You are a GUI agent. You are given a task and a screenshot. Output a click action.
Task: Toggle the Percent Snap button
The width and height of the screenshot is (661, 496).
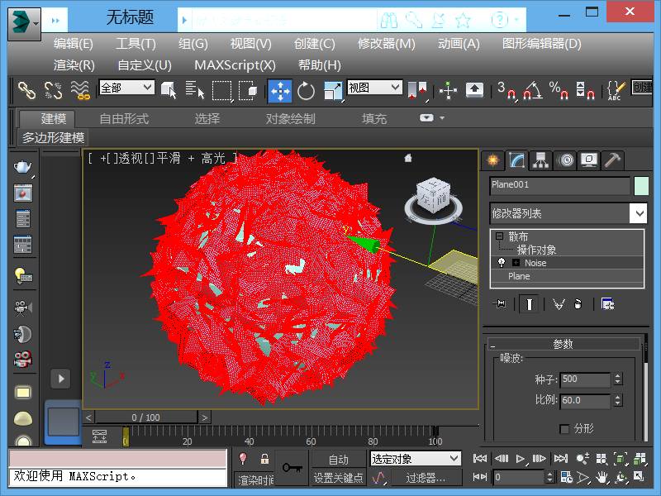[x=559, y=90]
